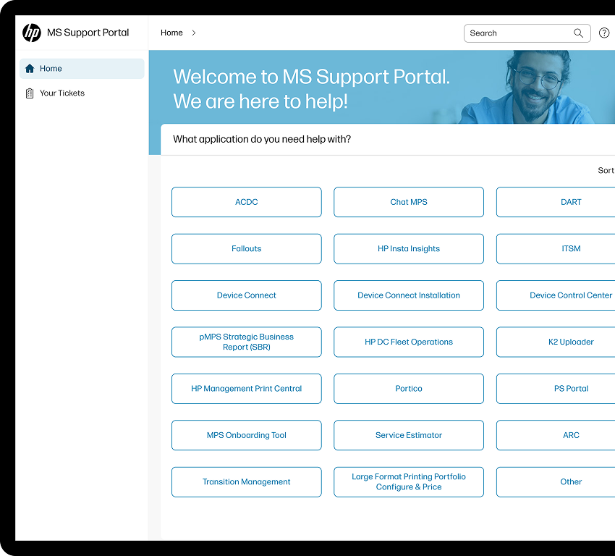Choose the Service Estimator button
This screenshot has height=556, width=615.
(x=409, y=435)
